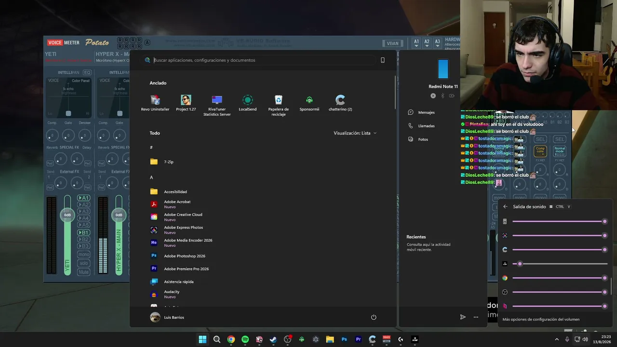Viewport: 617px width, 347px height.
Task: Adjust the Chrome volume slider
Action: (x=559, y=278)
